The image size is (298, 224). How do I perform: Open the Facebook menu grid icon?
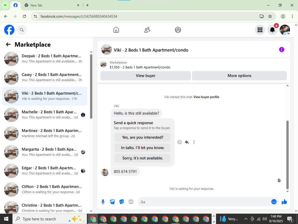pos(260,30)
